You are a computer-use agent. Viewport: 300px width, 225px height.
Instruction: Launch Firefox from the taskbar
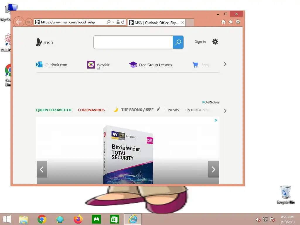tap(78, 219)
